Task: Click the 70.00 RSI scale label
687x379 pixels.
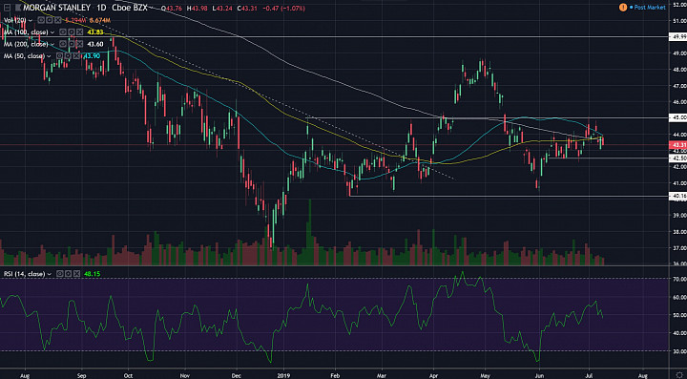Action: [679, 279]
